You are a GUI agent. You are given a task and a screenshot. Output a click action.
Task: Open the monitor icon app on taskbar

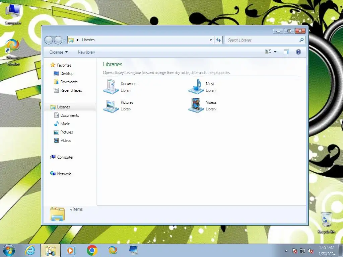click(133, 250)
